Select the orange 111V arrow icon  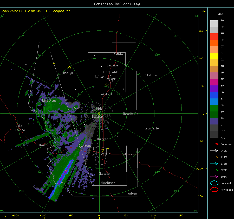214,157
